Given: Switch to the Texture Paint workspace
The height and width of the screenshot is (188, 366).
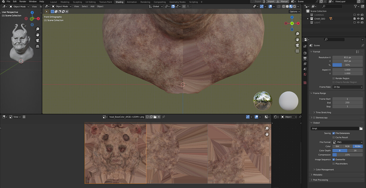Looking at the screenshot, I should tap(106, 2).
